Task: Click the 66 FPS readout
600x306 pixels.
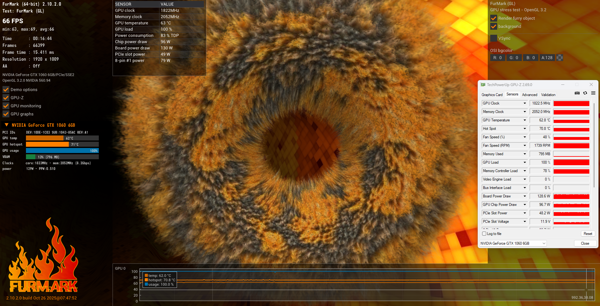Action: coord(13,21)
